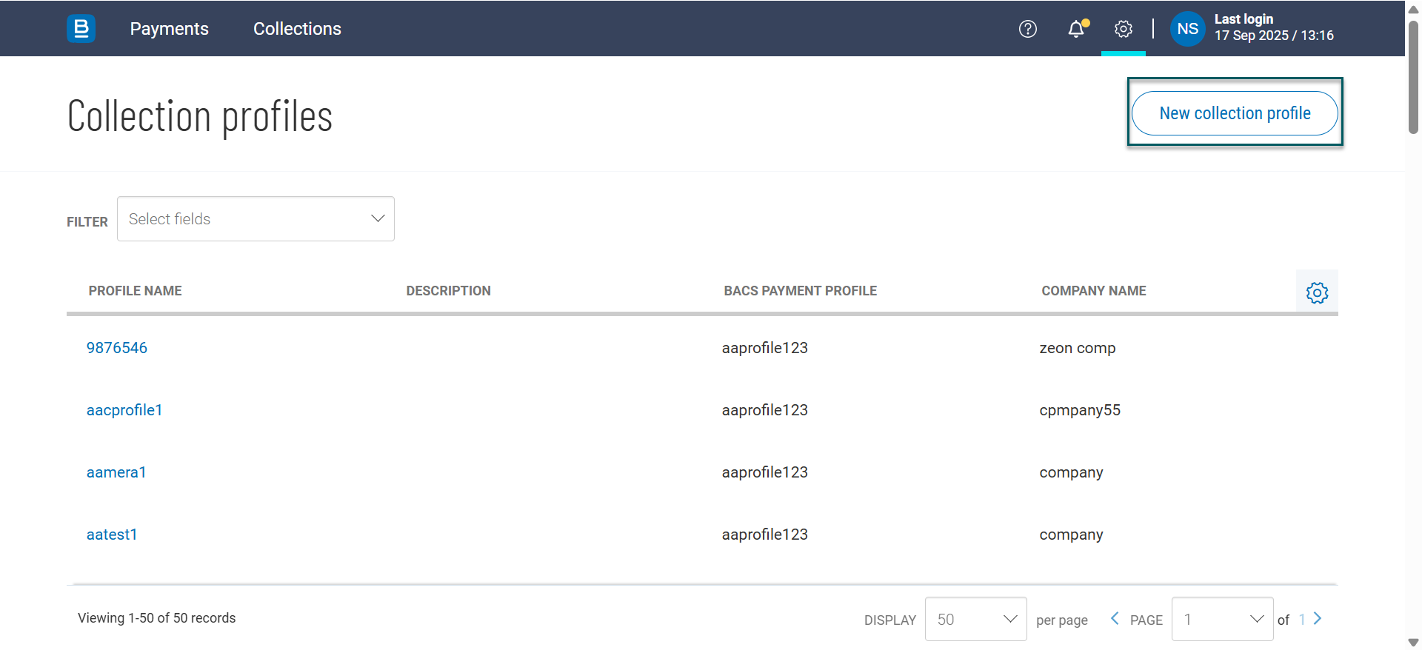Viewport: 1422px width, 650px height.
Task: Open the help question mark icon
Action: (1028, 29)
